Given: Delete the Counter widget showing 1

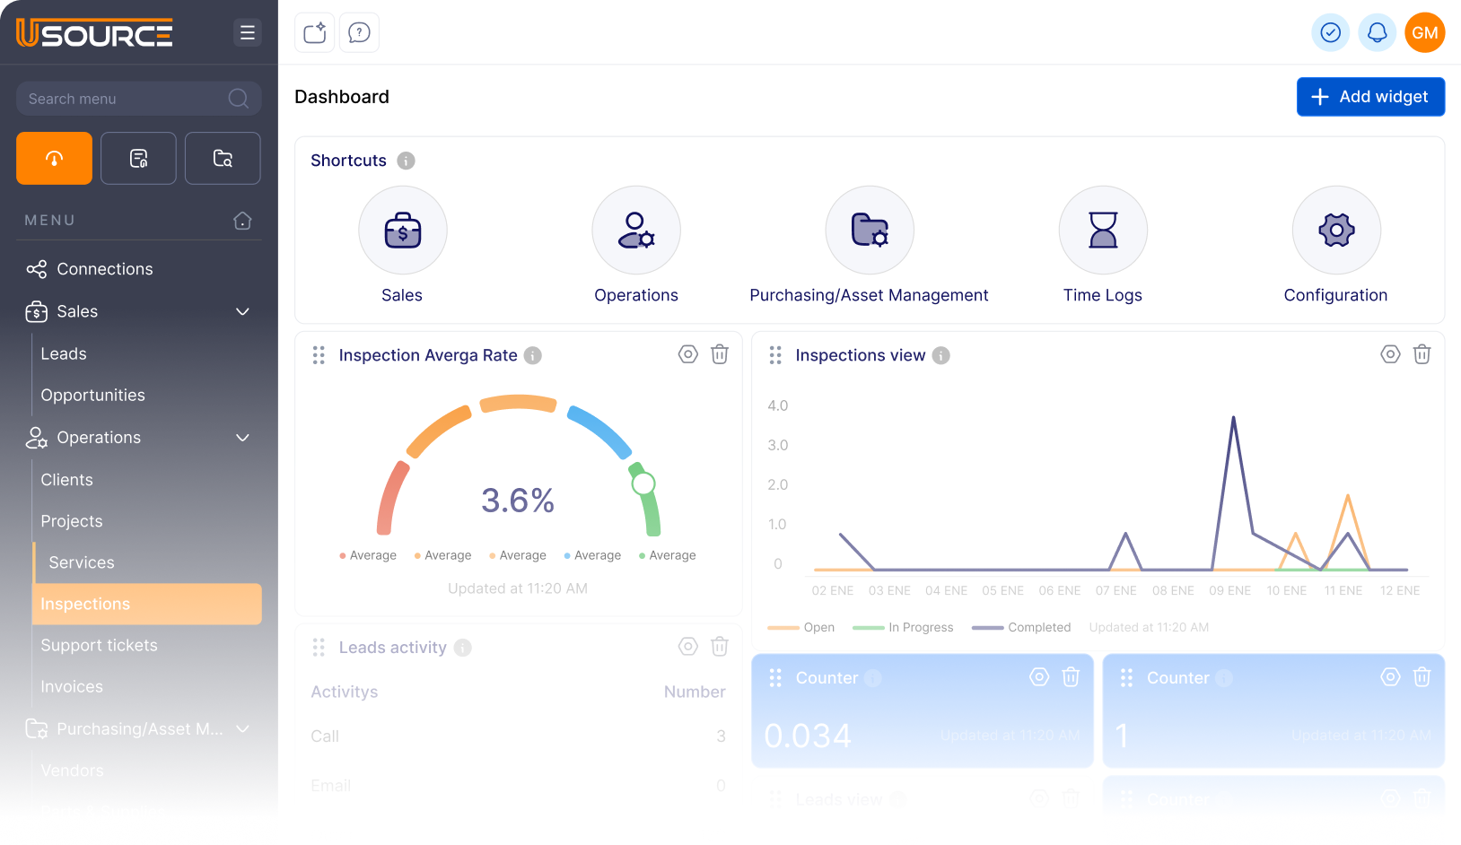Looking at the screenshot, I should [x=1422, y=677].
